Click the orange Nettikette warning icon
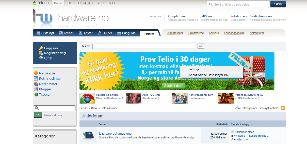This screenshot has width=307, height=144. 36,73
